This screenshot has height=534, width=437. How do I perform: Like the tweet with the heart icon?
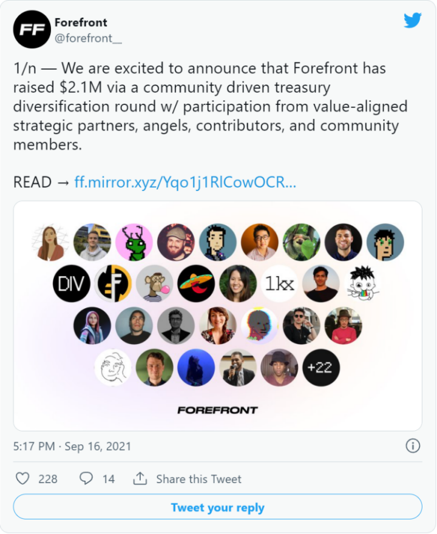pyautogui.click(x=22, y=479)
